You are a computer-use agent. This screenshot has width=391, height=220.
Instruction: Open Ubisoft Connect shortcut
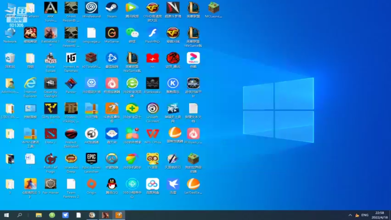coord(152,113)
